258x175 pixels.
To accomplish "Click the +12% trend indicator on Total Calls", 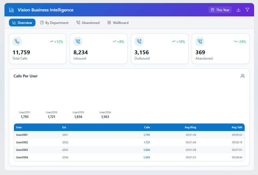I will point(56,41).
